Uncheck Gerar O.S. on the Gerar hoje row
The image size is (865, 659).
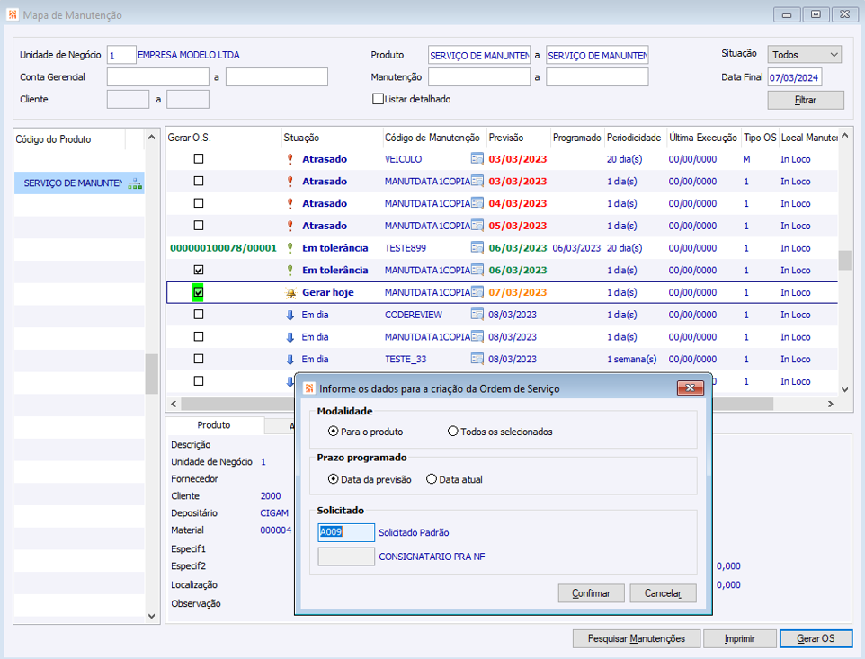click(x=199, y=292)
